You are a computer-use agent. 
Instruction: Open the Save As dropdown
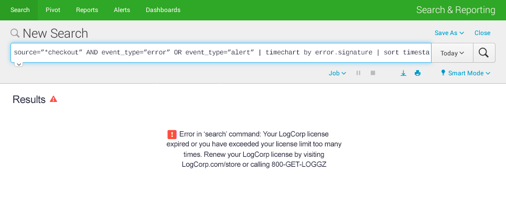point(449,33)
